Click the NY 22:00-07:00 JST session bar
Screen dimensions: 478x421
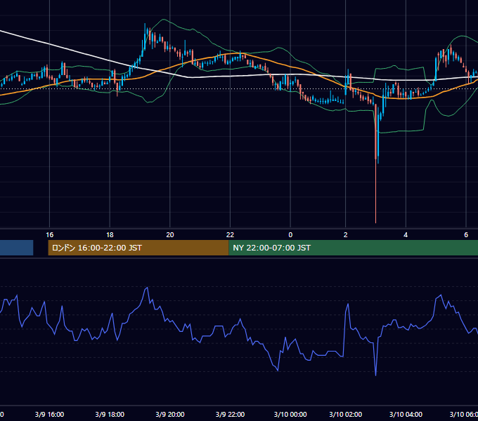pos(354,248)
